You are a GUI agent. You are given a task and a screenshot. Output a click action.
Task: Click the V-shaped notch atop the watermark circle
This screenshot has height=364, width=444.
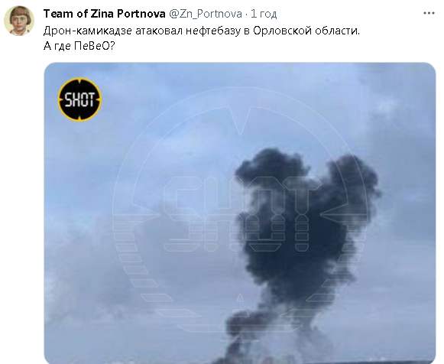[240, 120]
